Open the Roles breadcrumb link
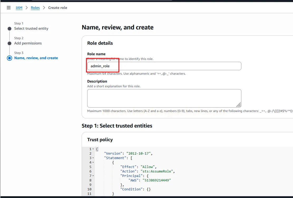This screenshot has width=293, height=198. (35, 8)
